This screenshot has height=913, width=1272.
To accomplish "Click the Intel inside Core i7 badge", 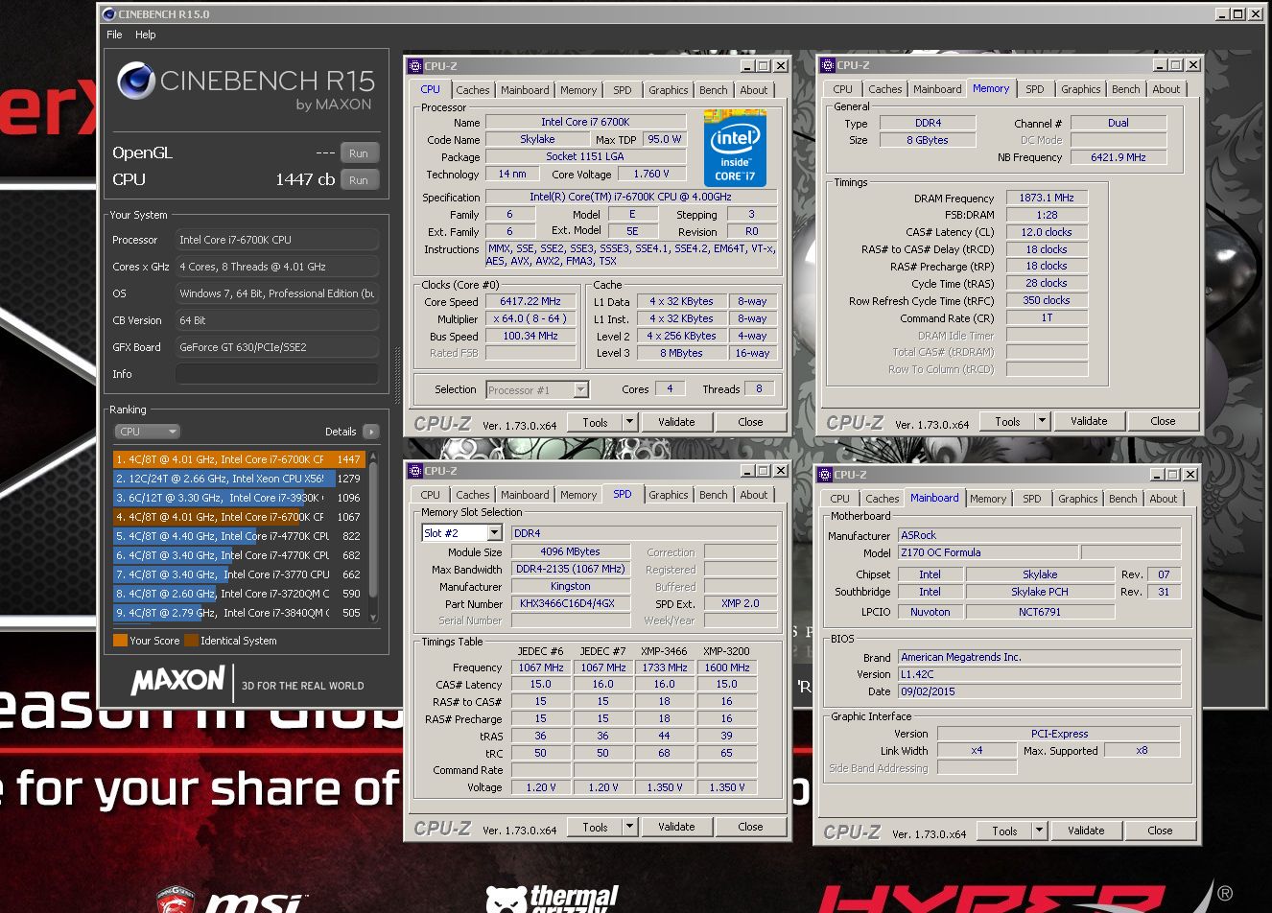I will pos(735,147).
